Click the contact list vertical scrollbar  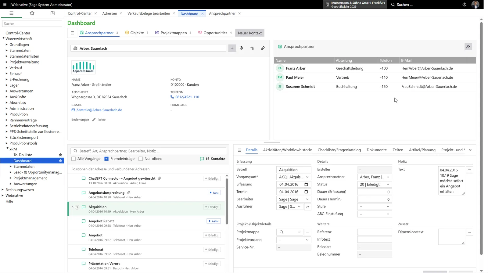click(x=227, y=201)
